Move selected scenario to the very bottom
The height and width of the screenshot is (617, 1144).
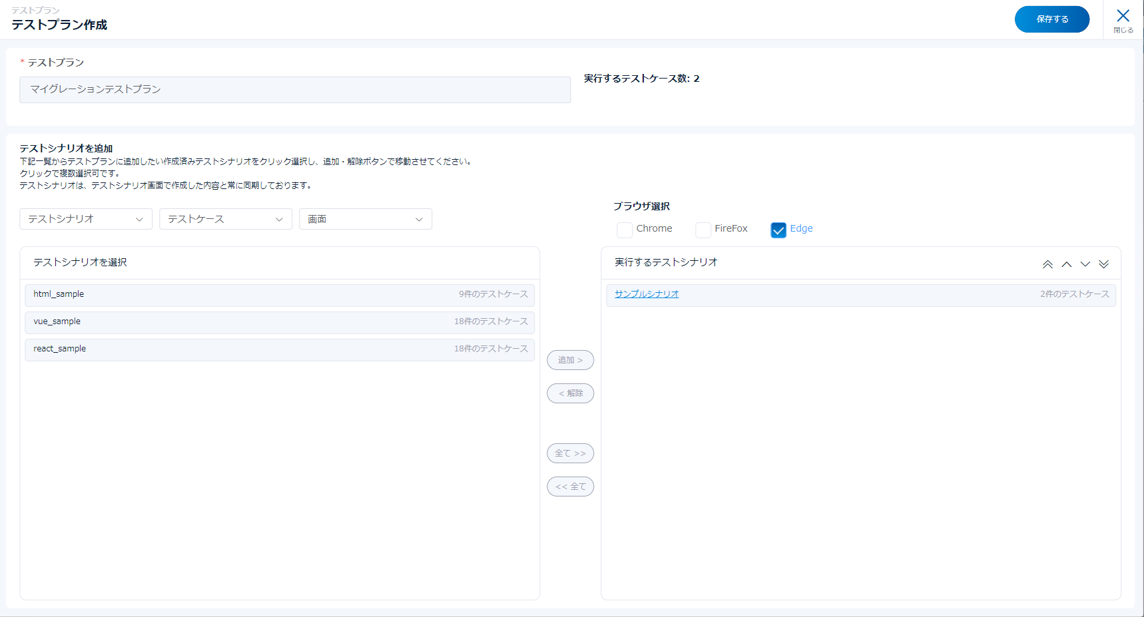point(1104,264)
